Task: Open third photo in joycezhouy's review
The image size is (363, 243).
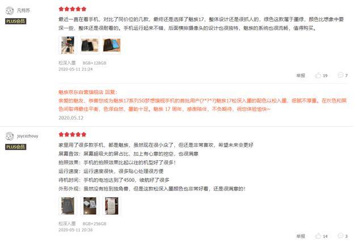Action: coord(112,206)
